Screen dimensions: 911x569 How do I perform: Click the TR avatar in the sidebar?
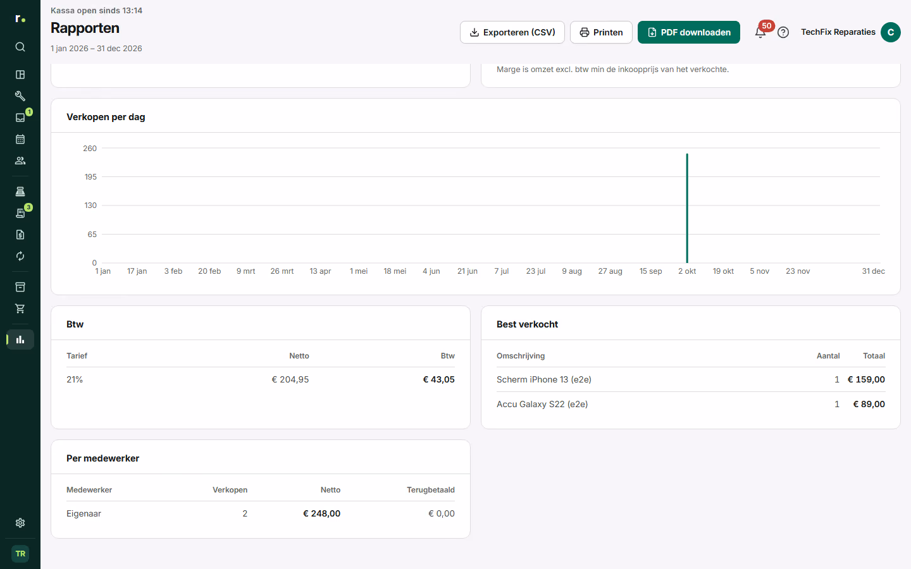click(20, 554)
